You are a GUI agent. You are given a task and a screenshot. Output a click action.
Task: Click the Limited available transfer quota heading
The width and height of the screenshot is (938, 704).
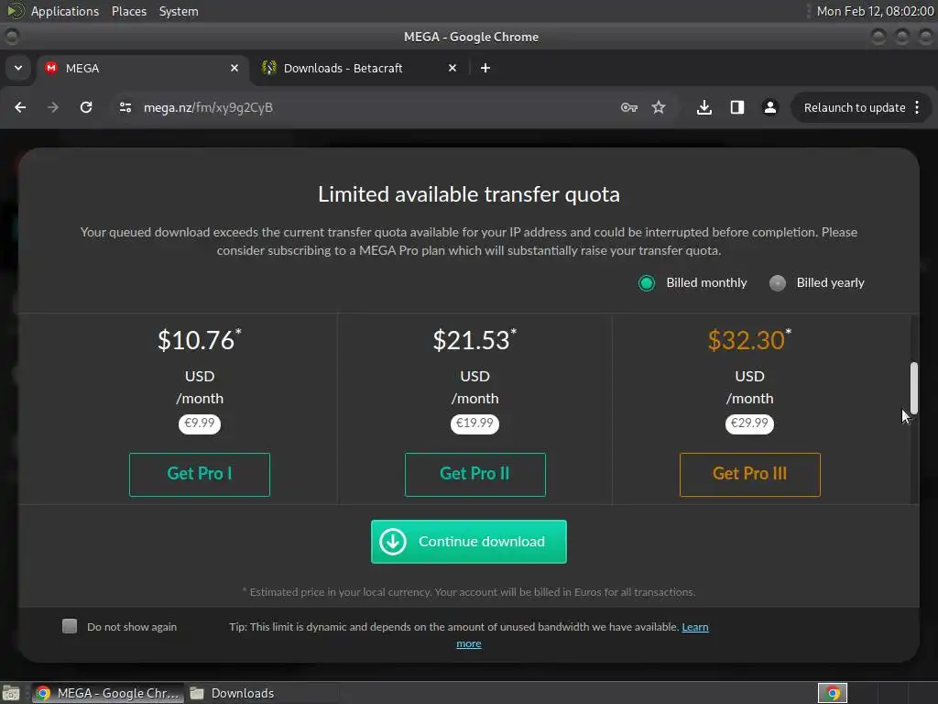coord(468,194)
